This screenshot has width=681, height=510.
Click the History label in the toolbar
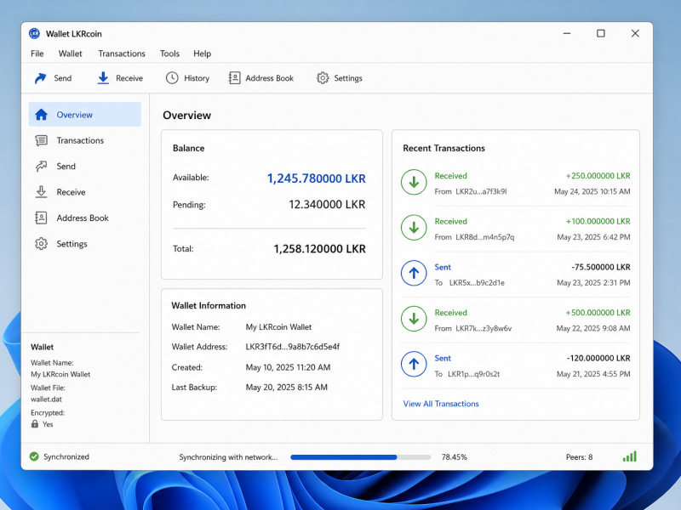point(197,78)
